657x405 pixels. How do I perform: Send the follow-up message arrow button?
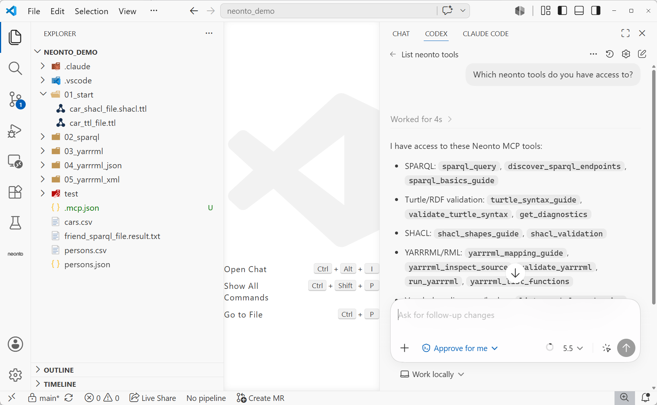tap(626, 348)
